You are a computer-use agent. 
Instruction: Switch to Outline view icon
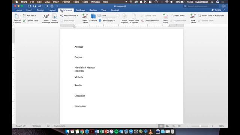coord(173,126)
